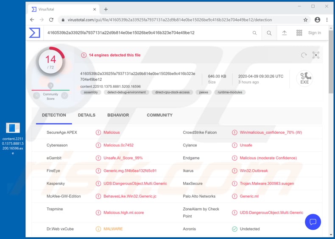Click the large search button in header
The height and width of the screenshot is (239, 335).
click(x=269, y=33)
